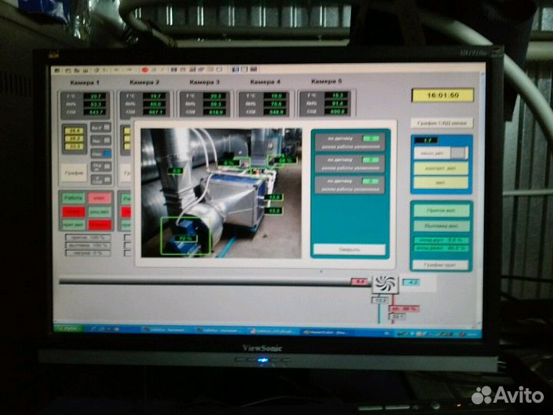The image size is (553, 415).
Task: Click the fan icon on the duct line
Action: pyautogui.click(x=383, y=284)
